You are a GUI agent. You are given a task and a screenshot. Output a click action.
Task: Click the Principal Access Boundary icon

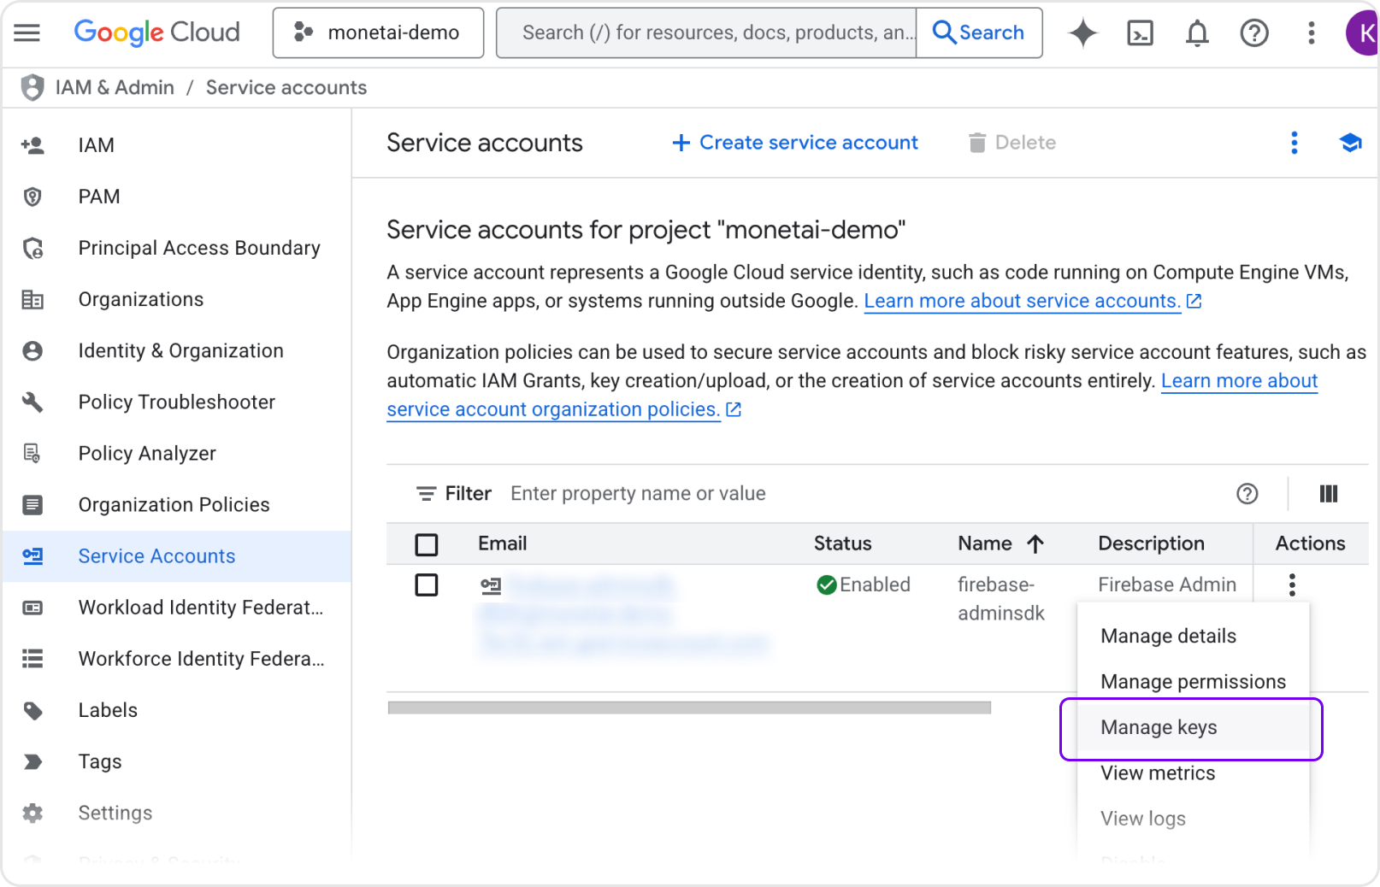(x=32, y=248)
